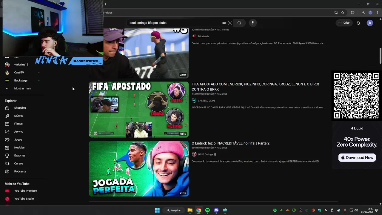Open YouTube notifications bell
The height and width of the screenshot is (215, 382).
pyautogui.click(x=358, y=23)
